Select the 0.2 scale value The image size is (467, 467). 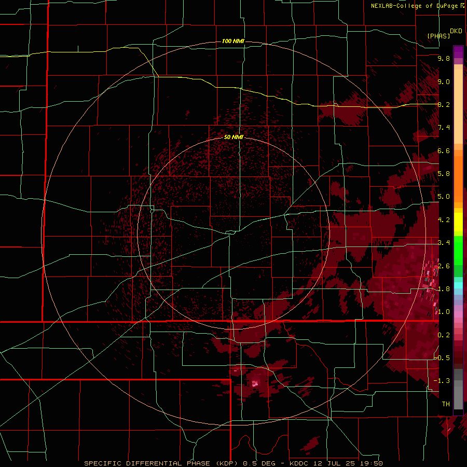pos(444,335)
